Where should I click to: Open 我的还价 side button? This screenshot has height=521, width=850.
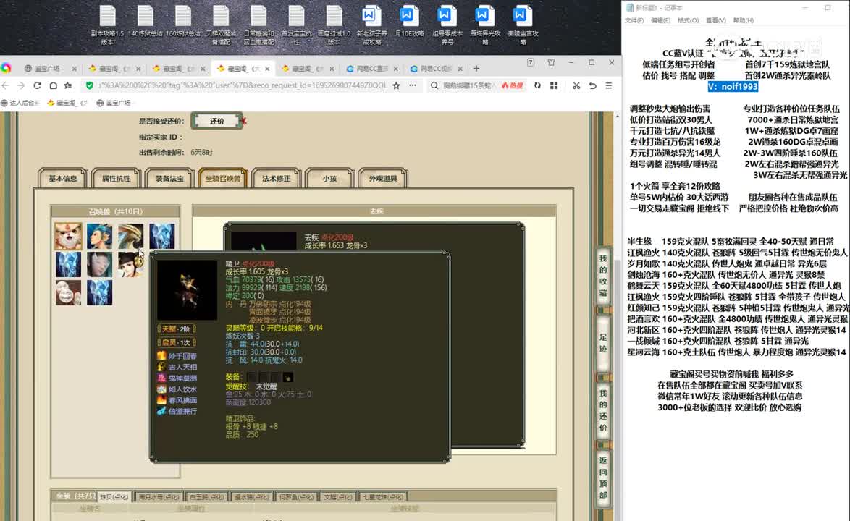point(603,410)
